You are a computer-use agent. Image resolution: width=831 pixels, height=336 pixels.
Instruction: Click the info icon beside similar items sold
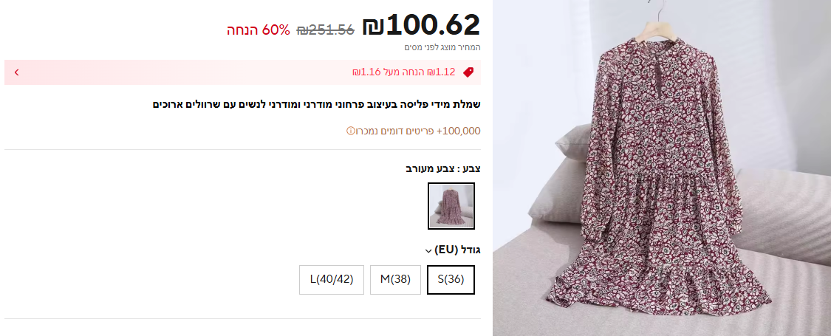(x=350, y=131)
